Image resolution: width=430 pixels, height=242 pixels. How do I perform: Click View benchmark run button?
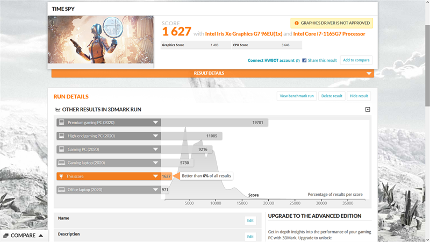(x=297, y=96)
